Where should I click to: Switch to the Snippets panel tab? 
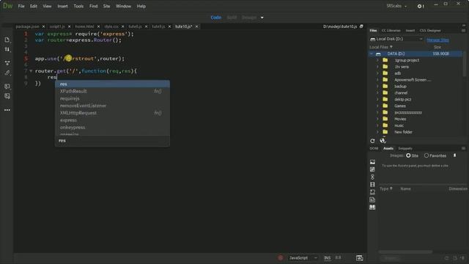(405, 148)
